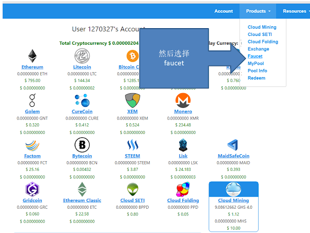Click the Ethereum price $ 795.00
Screen dimensions: 310x233
point(32,81)
